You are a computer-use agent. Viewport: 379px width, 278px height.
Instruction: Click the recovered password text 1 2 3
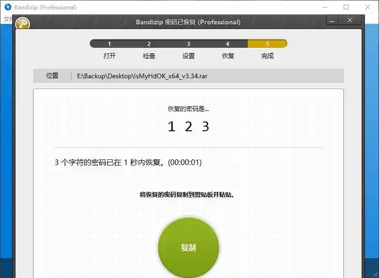pos(189,126)
